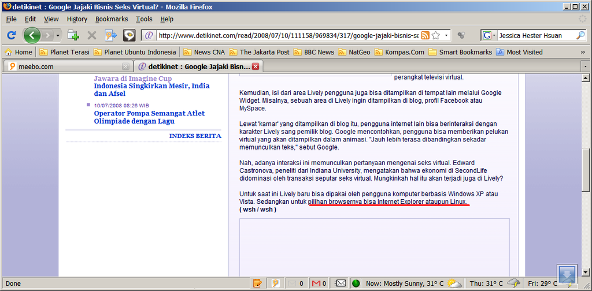592x291 pixels.
Task: Click the black speech-bubble toolbar icon
Action: point(129,35)
